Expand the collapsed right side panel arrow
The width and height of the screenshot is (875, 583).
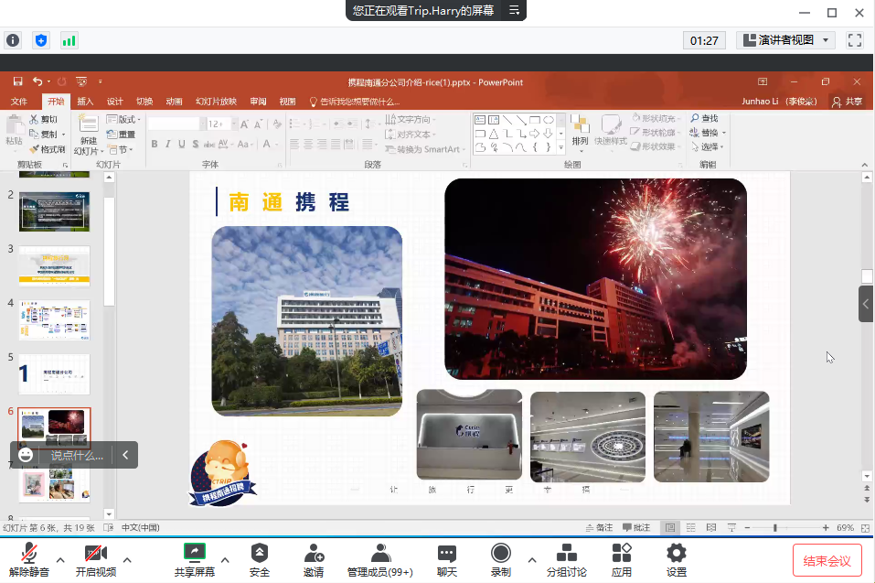coord(866,304)
